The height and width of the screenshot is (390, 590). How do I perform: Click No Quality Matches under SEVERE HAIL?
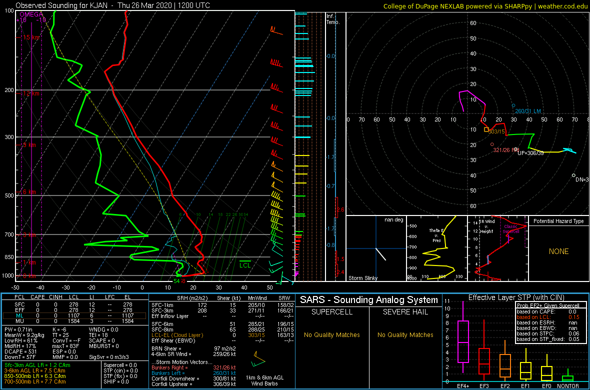[x=405, y=334]
